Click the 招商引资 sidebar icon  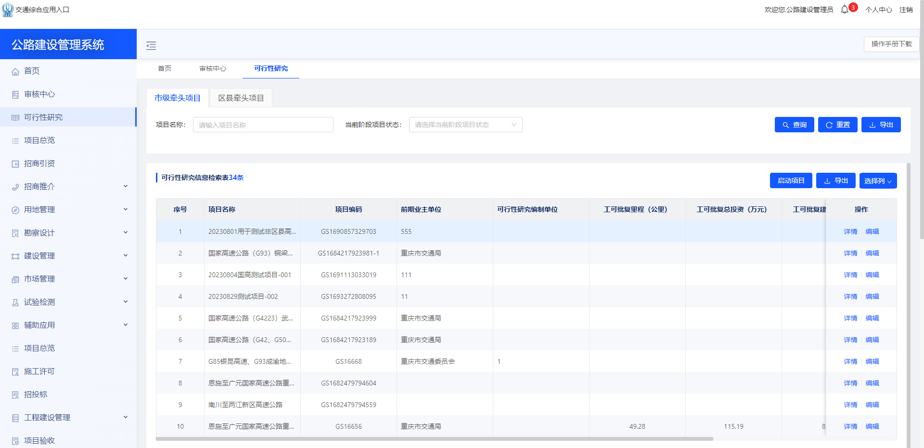click(15, 164)
